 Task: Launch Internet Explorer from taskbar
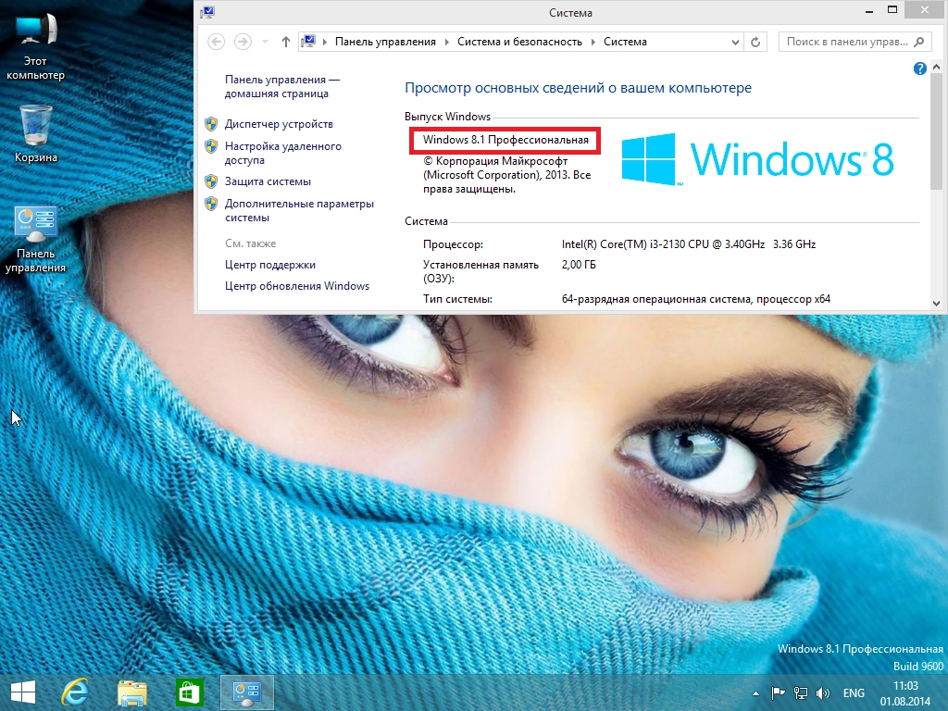pos(75,692)
